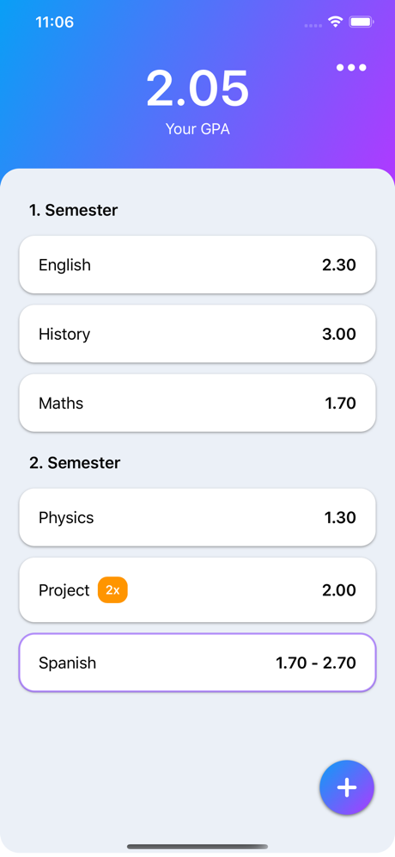Open the three-dot more options menu
The image size is (395, 857).
(x=351, y=68)
